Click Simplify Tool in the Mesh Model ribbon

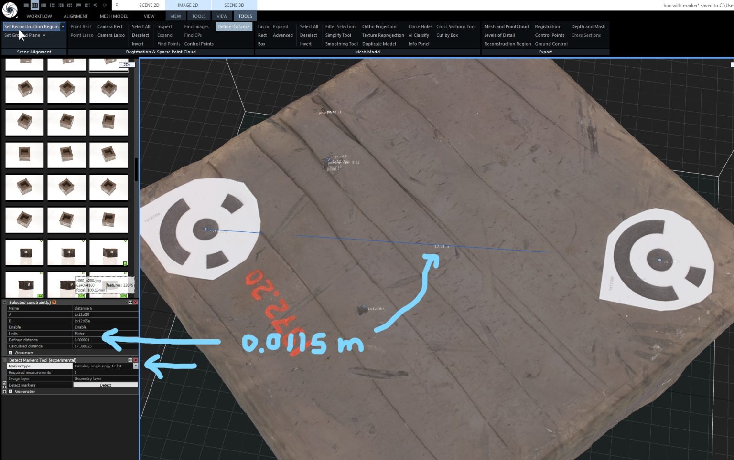pyautogui.click(x=339, y=35)
